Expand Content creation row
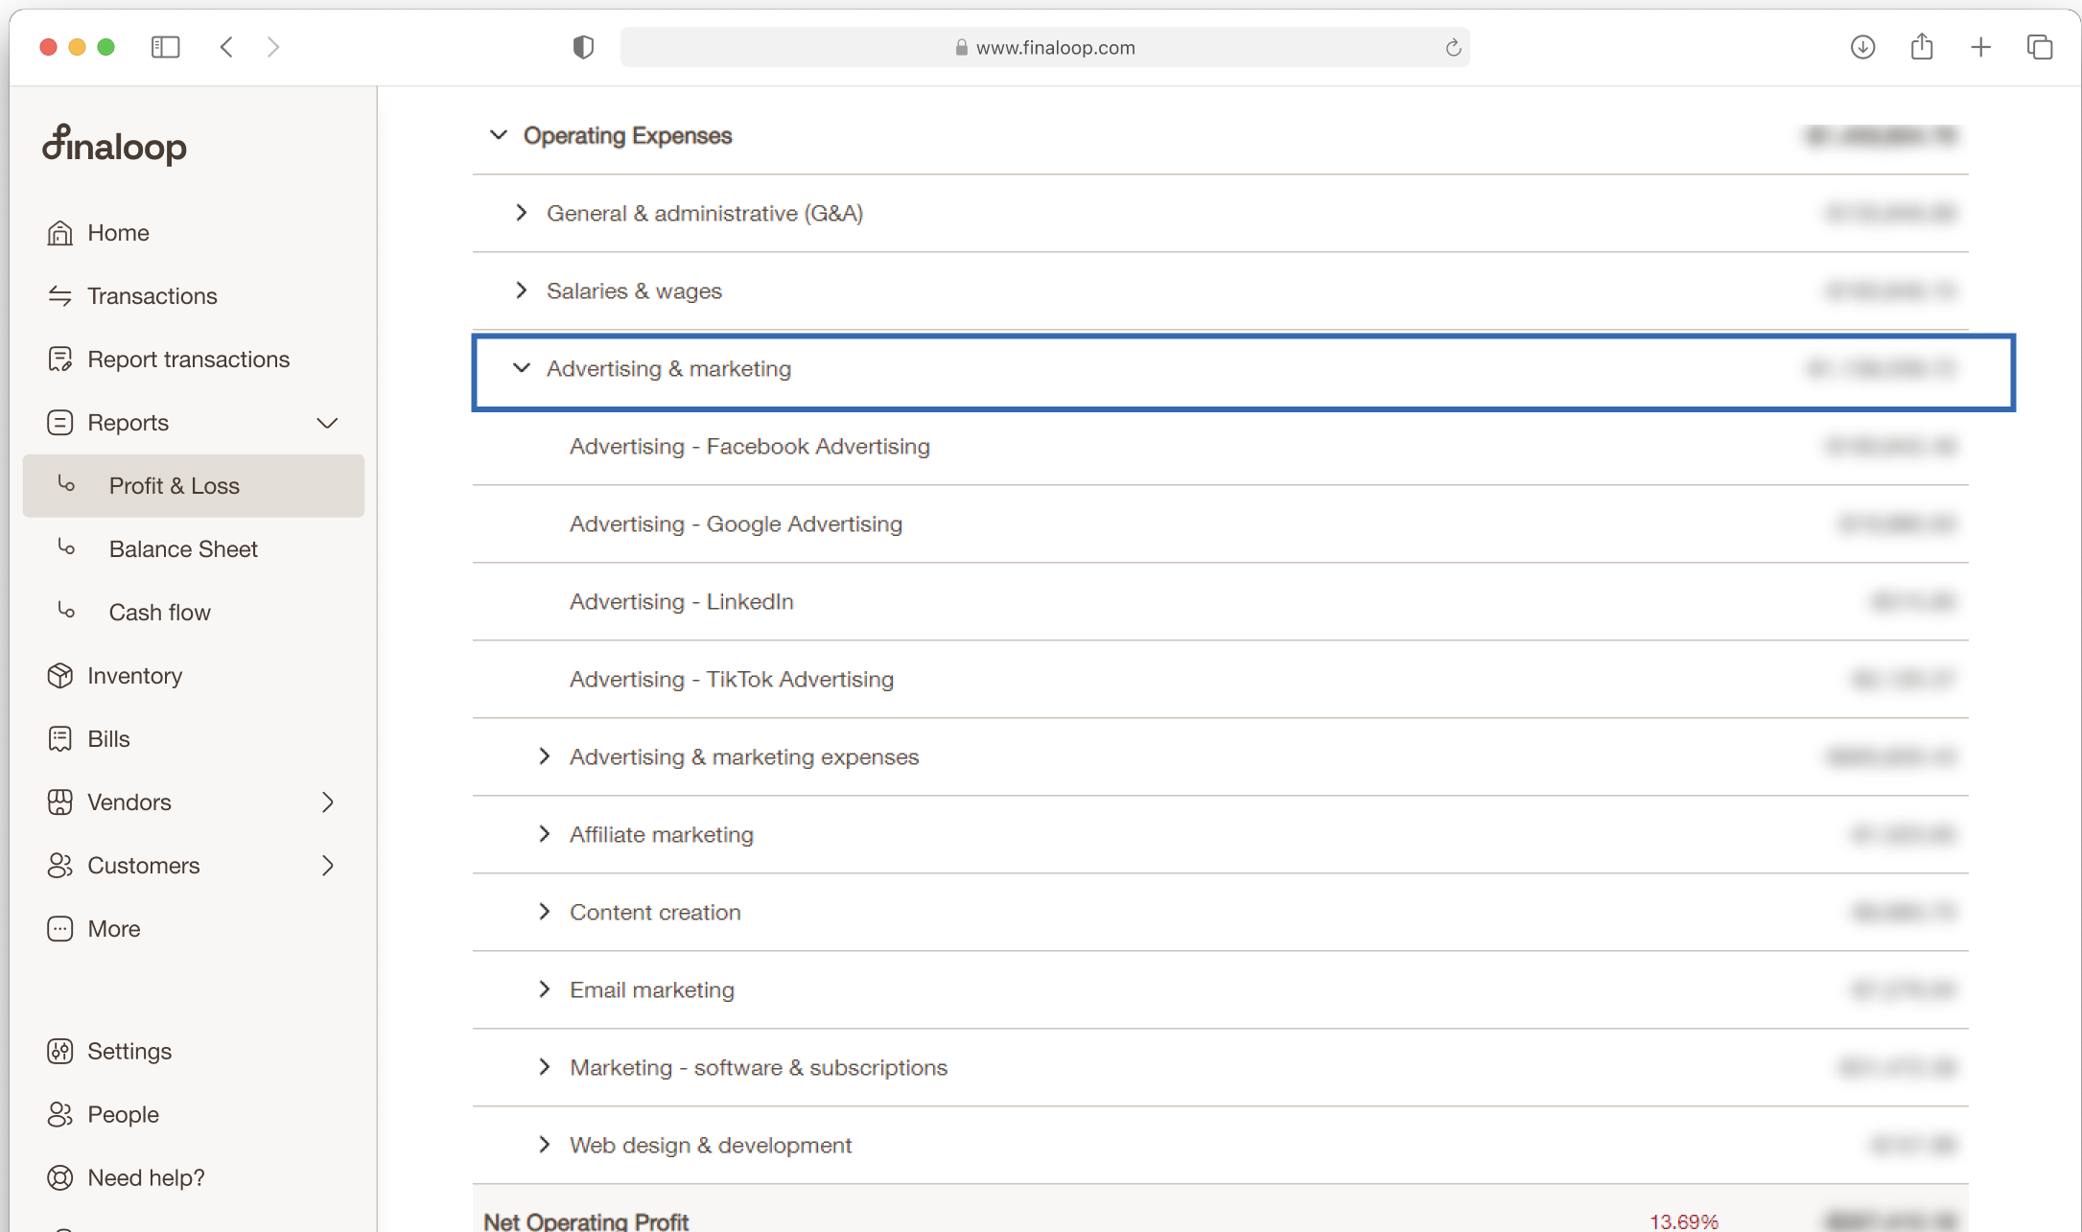 [x=545, y=912]
